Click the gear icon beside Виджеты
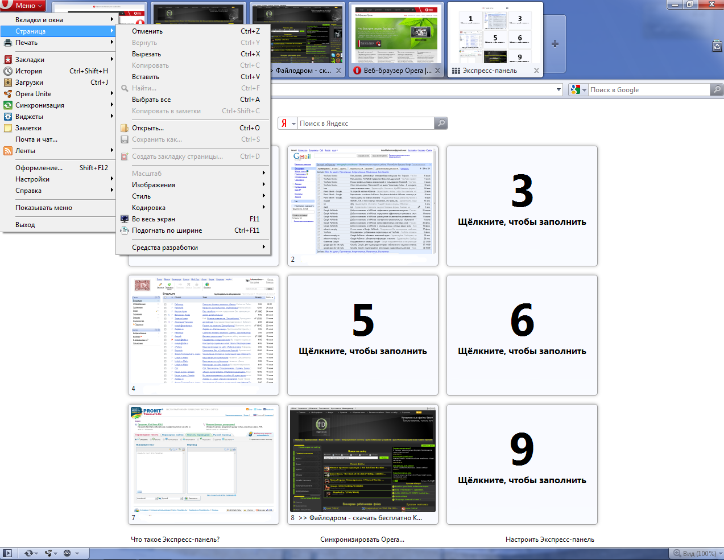 8,117
